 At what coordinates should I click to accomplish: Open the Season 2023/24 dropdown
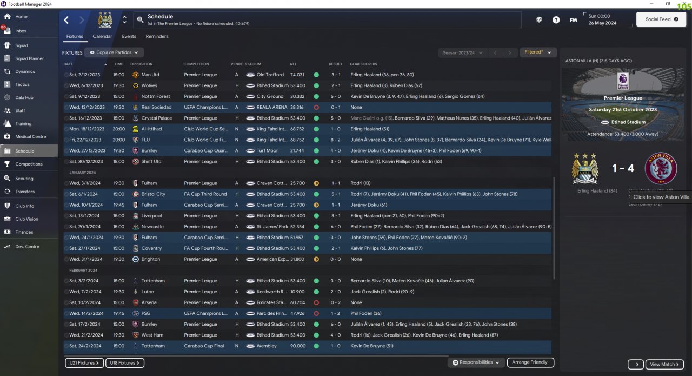tap(462, 52)
